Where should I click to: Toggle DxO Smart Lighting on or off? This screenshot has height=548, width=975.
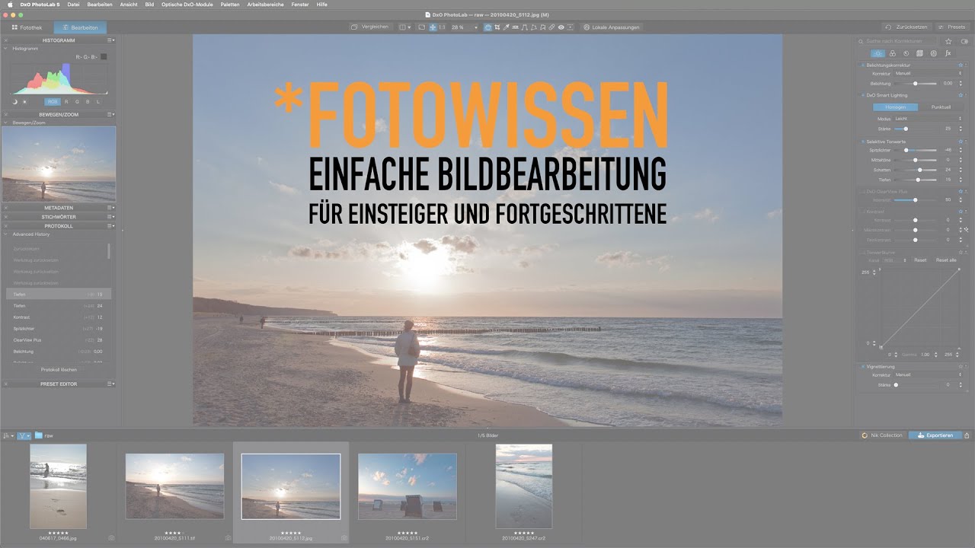[863, 95]
